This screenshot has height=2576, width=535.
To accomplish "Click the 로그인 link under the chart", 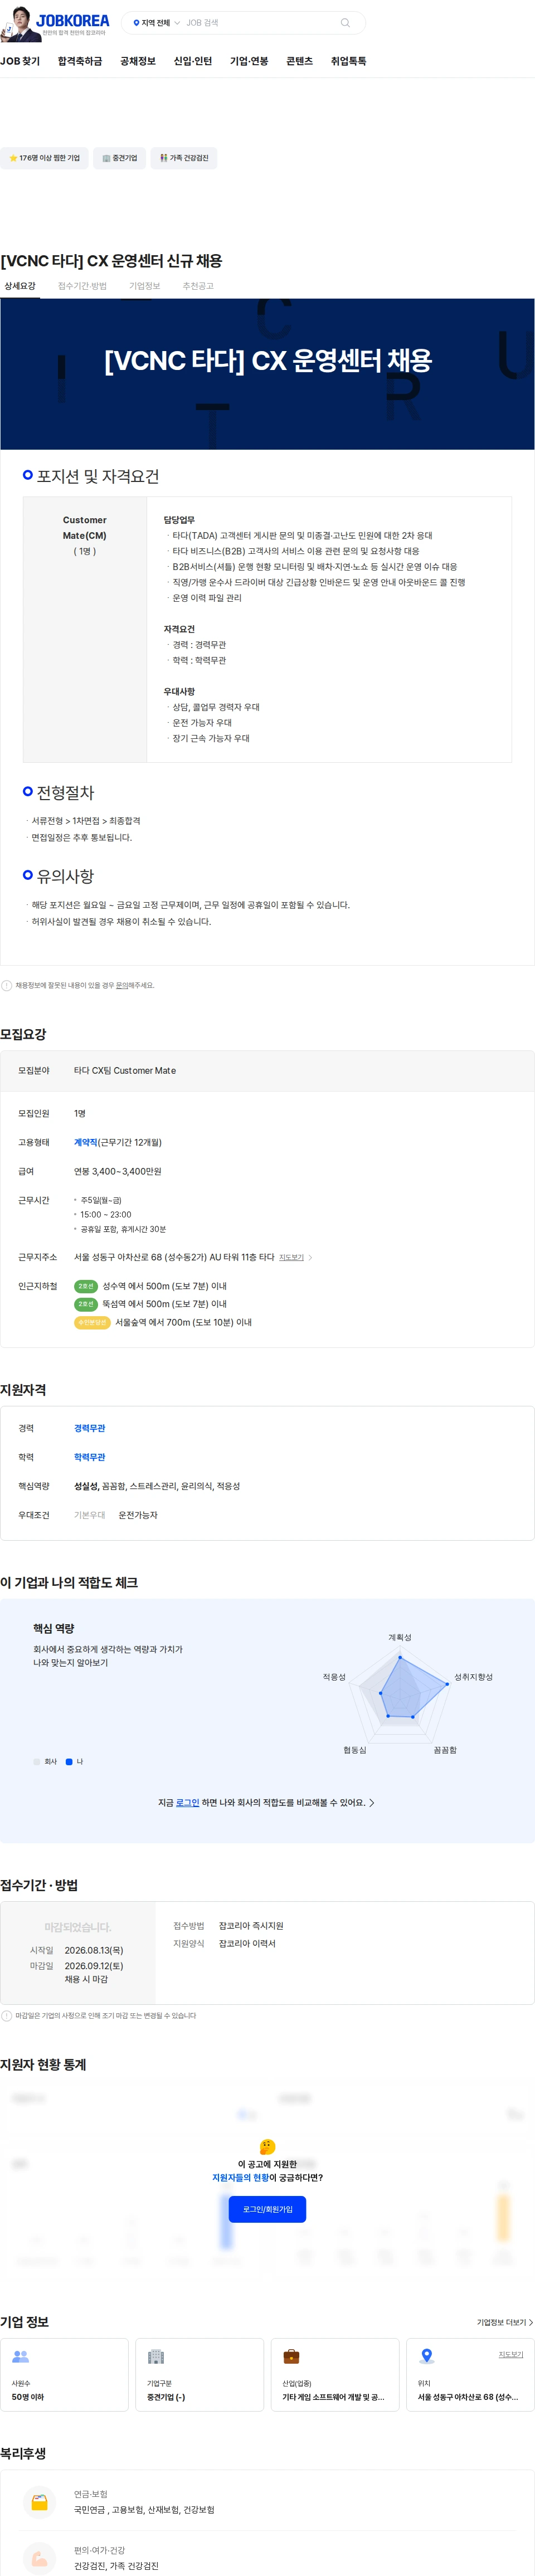I will click(x=187, y=1802).
